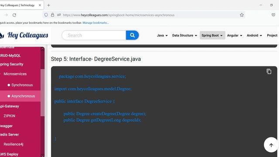
Task: Open Swagger in the sidebar
Action: point(6,126)
